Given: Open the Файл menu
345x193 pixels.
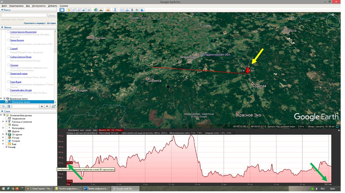Looking at the screenshot, I should pos(4,6).
